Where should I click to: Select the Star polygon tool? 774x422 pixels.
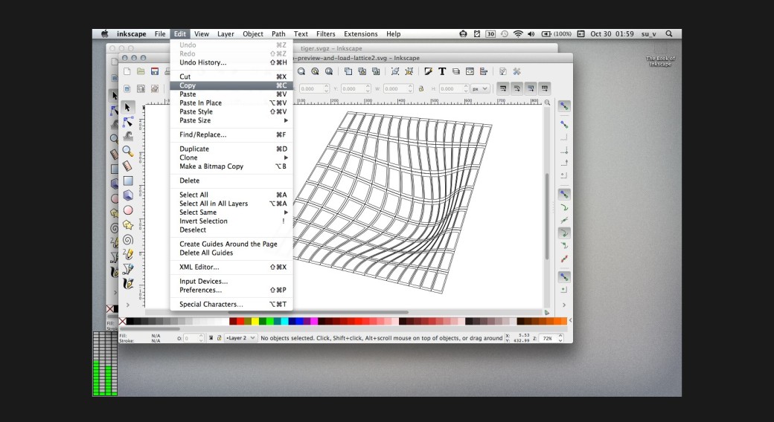[x=128, y=225]
